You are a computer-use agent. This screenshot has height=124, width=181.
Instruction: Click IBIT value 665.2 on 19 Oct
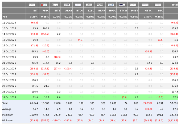coord(35,51)
